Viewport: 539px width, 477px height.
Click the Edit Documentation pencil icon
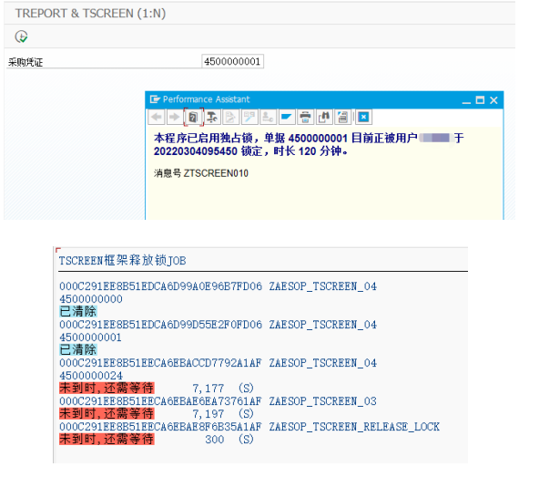[230, 117]
